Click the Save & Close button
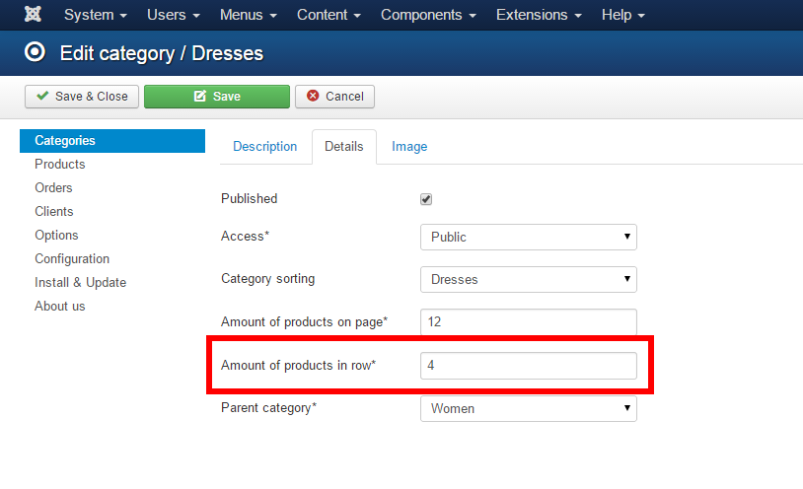 click(82, 97)
